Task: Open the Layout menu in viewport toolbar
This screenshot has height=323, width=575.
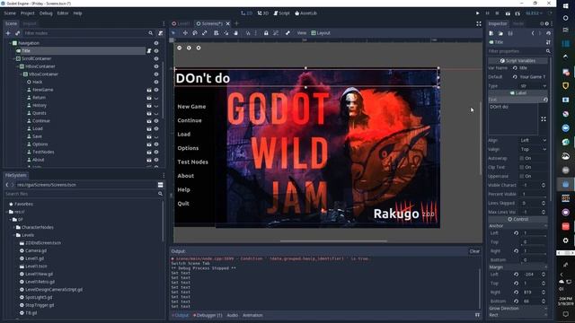Action: (x=321, y=33)
